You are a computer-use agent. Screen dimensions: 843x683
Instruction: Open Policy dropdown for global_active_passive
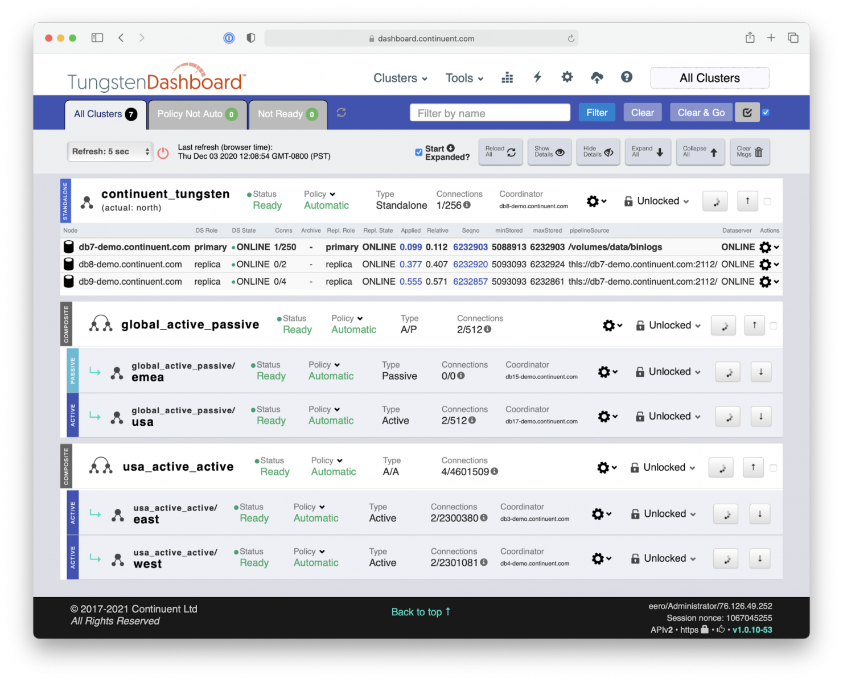coord(347,318)
